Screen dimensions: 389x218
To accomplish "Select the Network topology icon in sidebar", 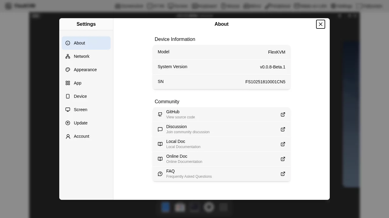I will pyautogui.click(x=68, y=56).
